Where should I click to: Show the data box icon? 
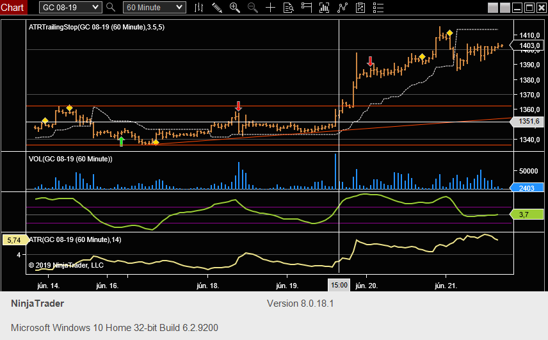pos(289,8)
